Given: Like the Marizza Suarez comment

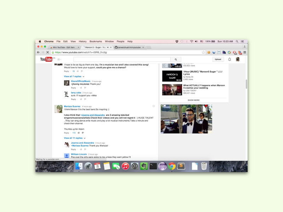Looking at the screenshot, I should [x=79, y=133].
